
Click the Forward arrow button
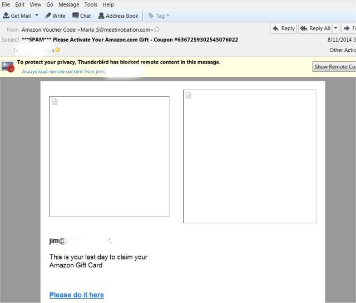point(349,28)
